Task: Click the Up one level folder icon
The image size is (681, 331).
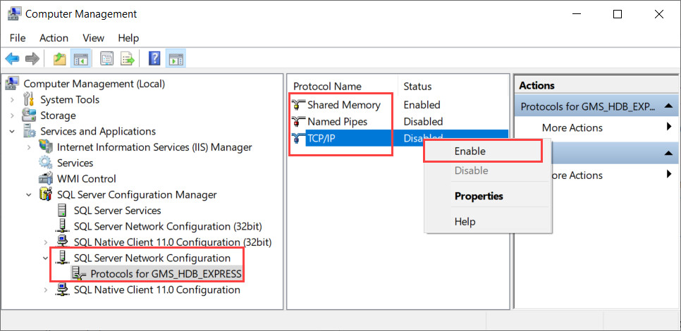Action: pos(60,59)
